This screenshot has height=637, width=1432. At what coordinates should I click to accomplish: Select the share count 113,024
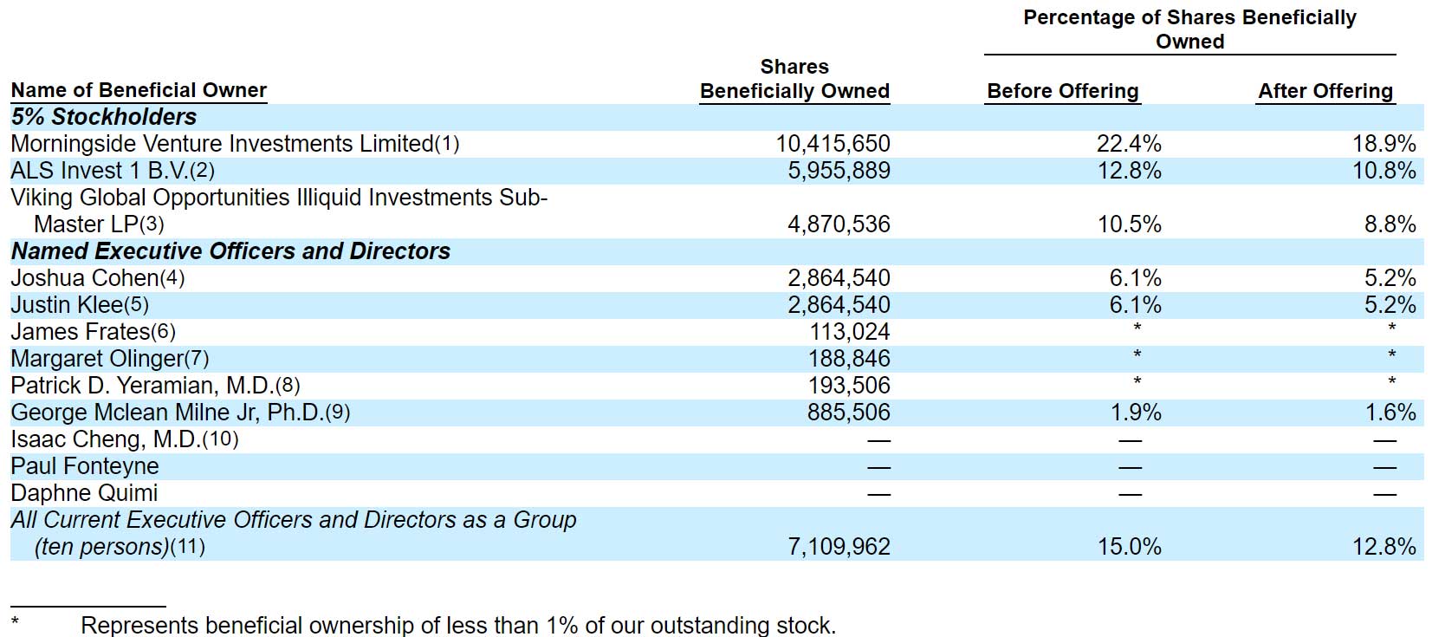pyautogui.click(x=849, y=332)
